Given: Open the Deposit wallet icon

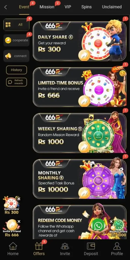Looking at the screenshot, I should tap(91, 246).
